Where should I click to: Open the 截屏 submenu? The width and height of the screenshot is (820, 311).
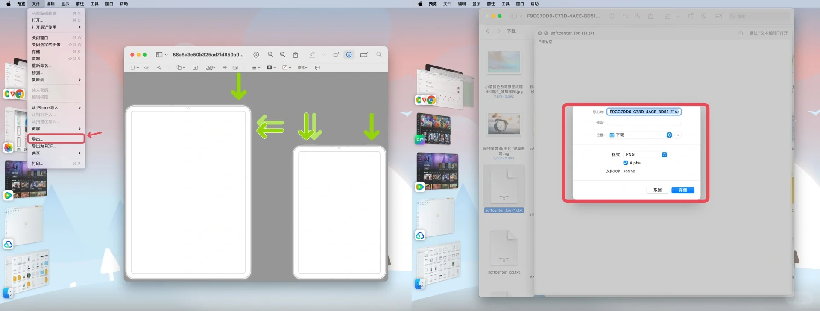[x=56, y=129]
